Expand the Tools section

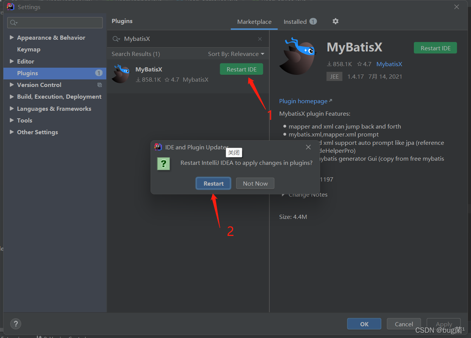click(x=12, y=120)
